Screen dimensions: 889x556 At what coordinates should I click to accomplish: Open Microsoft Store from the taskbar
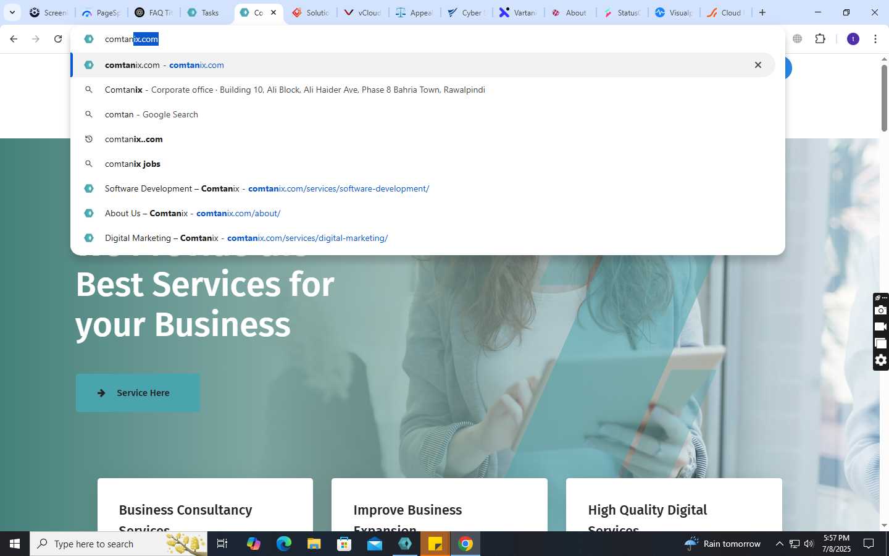pos(344,544)
